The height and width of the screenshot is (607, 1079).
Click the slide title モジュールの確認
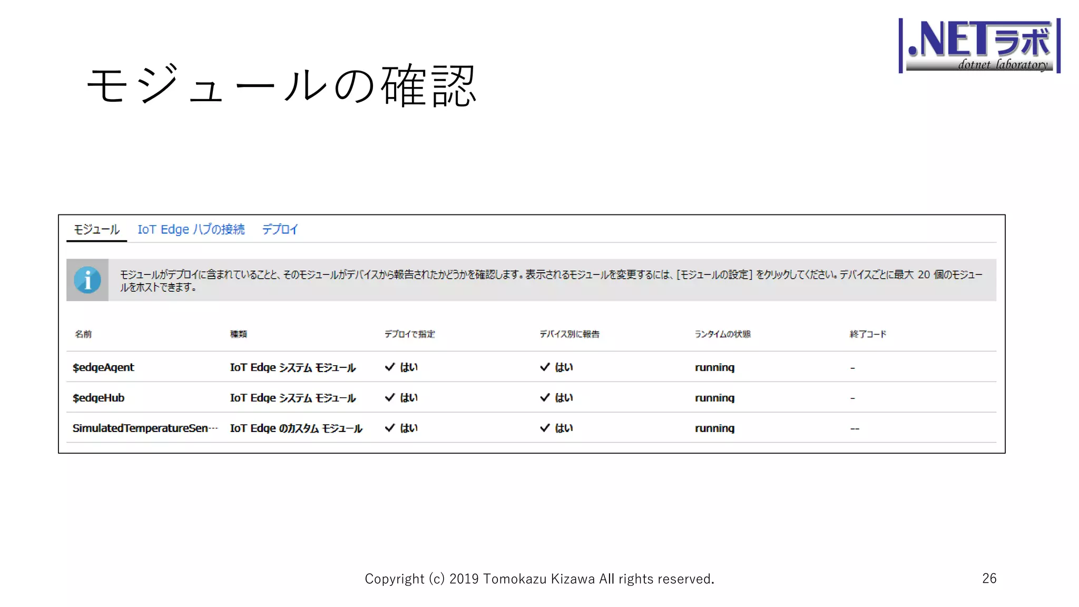coord(282,85)
